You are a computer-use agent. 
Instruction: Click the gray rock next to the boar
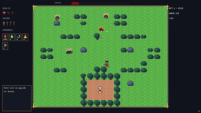pos(84,50)
